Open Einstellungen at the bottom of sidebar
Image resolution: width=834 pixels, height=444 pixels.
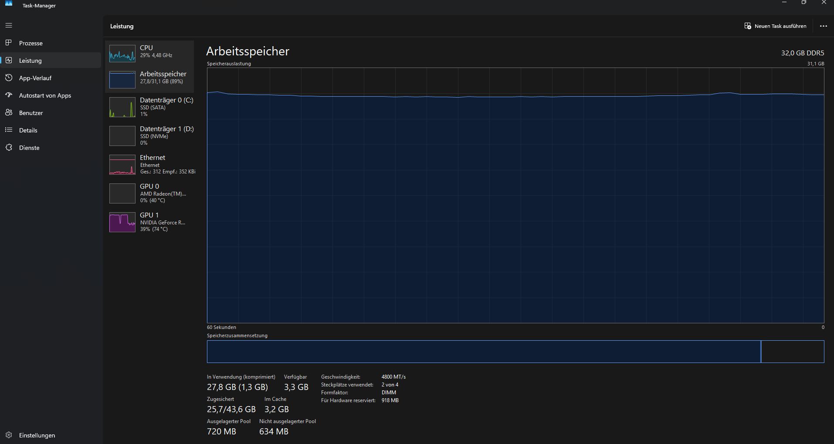[x=51, y=435]
